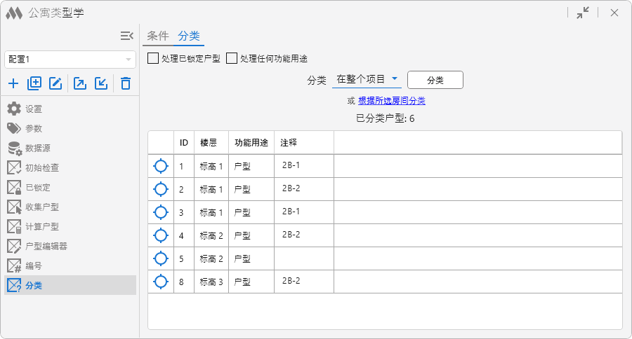Open the 配置1 configuration dropdown
Viewport: 632px width, 339px height.
(70, 60)
